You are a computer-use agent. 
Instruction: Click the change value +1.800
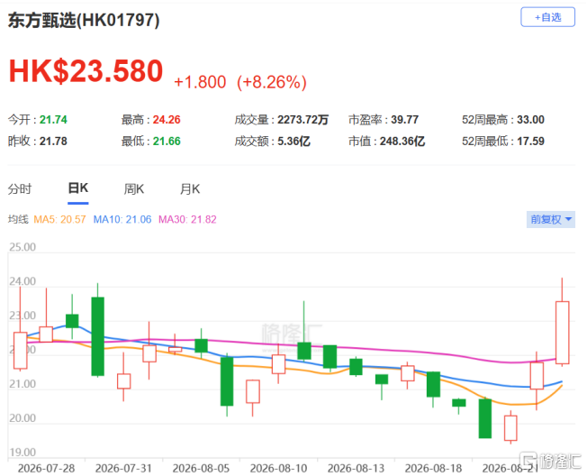[x=200, y=82]
